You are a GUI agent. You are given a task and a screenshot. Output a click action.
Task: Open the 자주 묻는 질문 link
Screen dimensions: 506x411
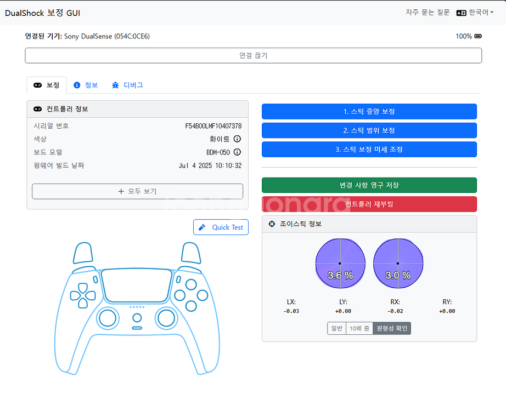point(427,13)
